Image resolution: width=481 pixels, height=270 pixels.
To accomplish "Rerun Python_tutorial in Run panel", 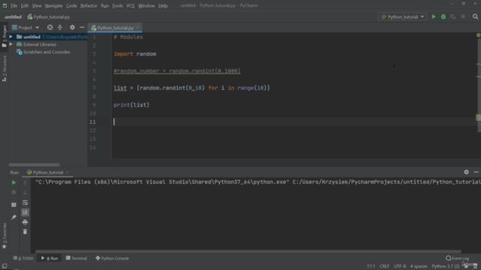I will click(14, 182).
